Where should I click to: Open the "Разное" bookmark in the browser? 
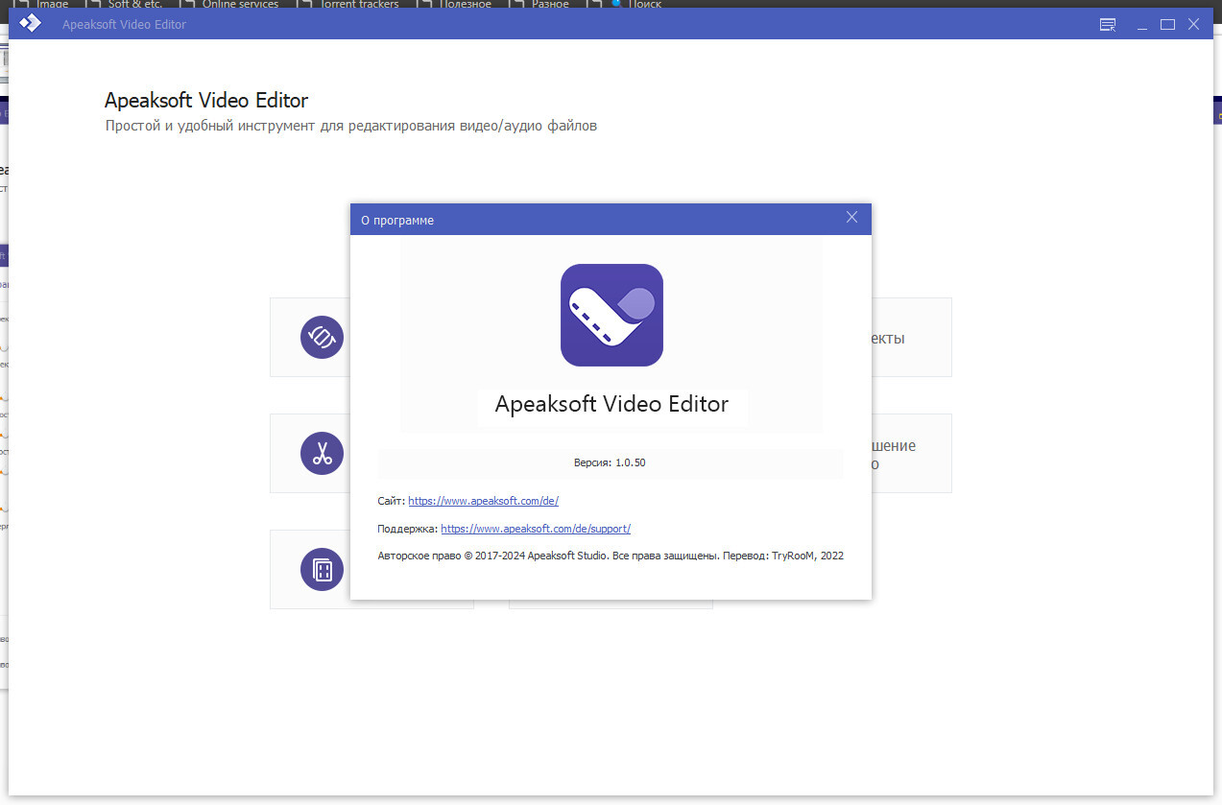point(539,4)
